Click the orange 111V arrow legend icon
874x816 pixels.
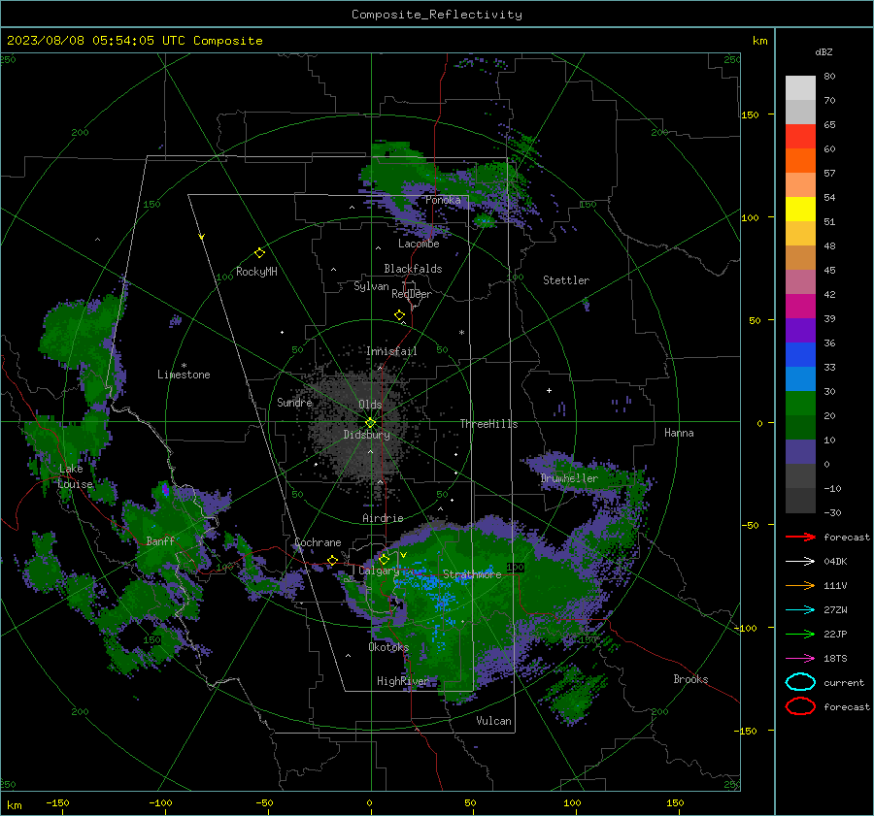[x=800, y=585]
